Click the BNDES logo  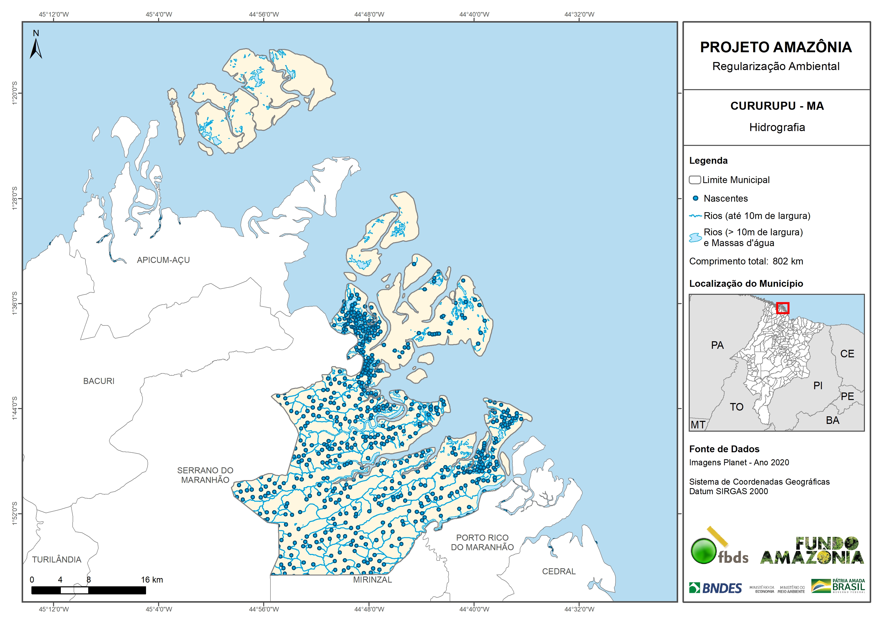tap(715, 588)
